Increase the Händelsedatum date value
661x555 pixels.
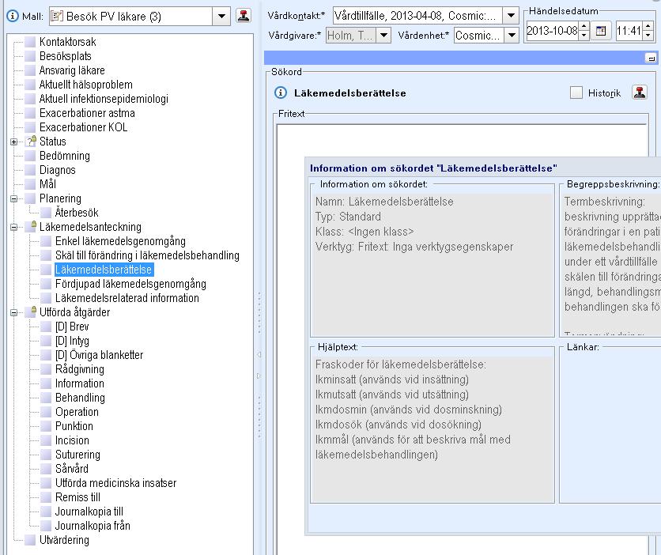point(584,27)
